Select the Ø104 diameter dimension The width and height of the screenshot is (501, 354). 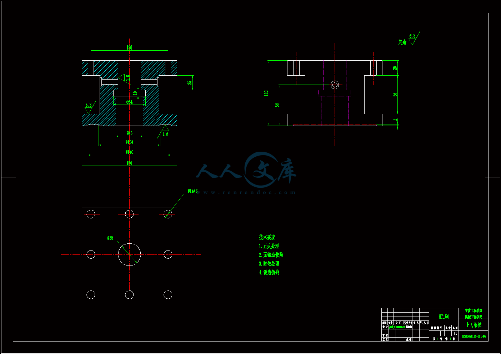coord(129,142)
